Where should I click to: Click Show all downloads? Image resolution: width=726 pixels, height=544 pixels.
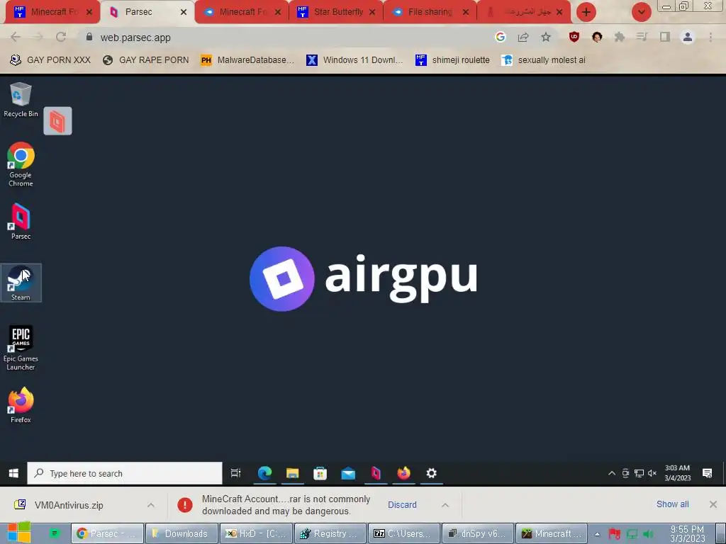(x=672, y=504)
